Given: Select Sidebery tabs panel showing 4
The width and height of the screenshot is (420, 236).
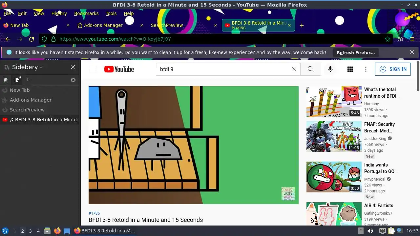Looking at the screenshot, I should (17, 80).
